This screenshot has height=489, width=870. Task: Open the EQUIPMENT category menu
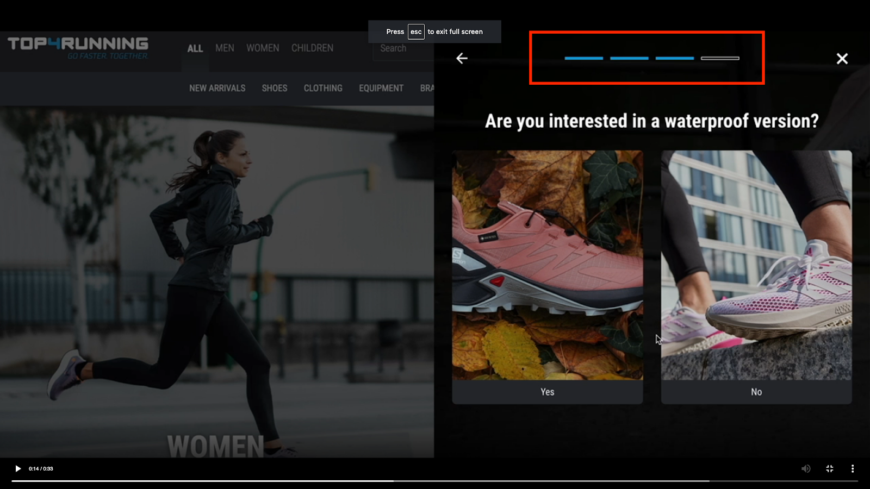pyautogui.click(x=381, y=88)
